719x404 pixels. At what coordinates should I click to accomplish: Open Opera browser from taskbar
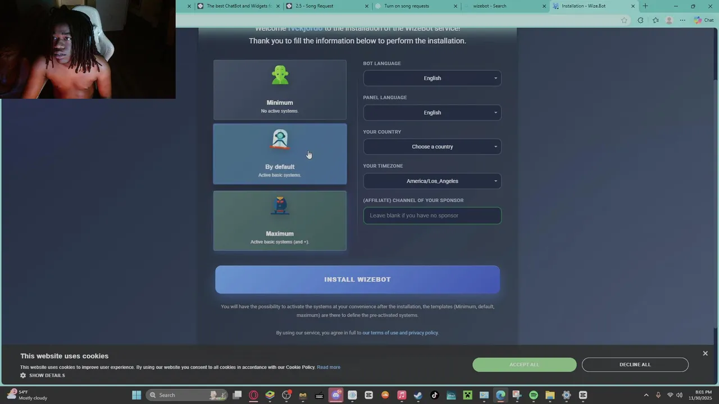(253, 395)
